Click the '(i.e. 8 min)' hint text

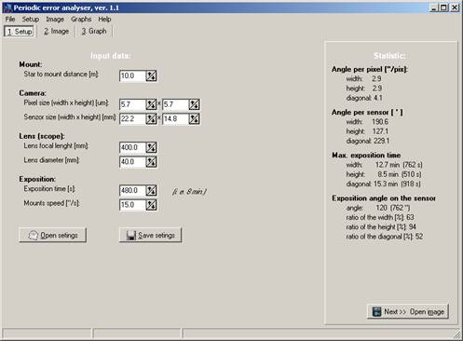pos(189,192)
